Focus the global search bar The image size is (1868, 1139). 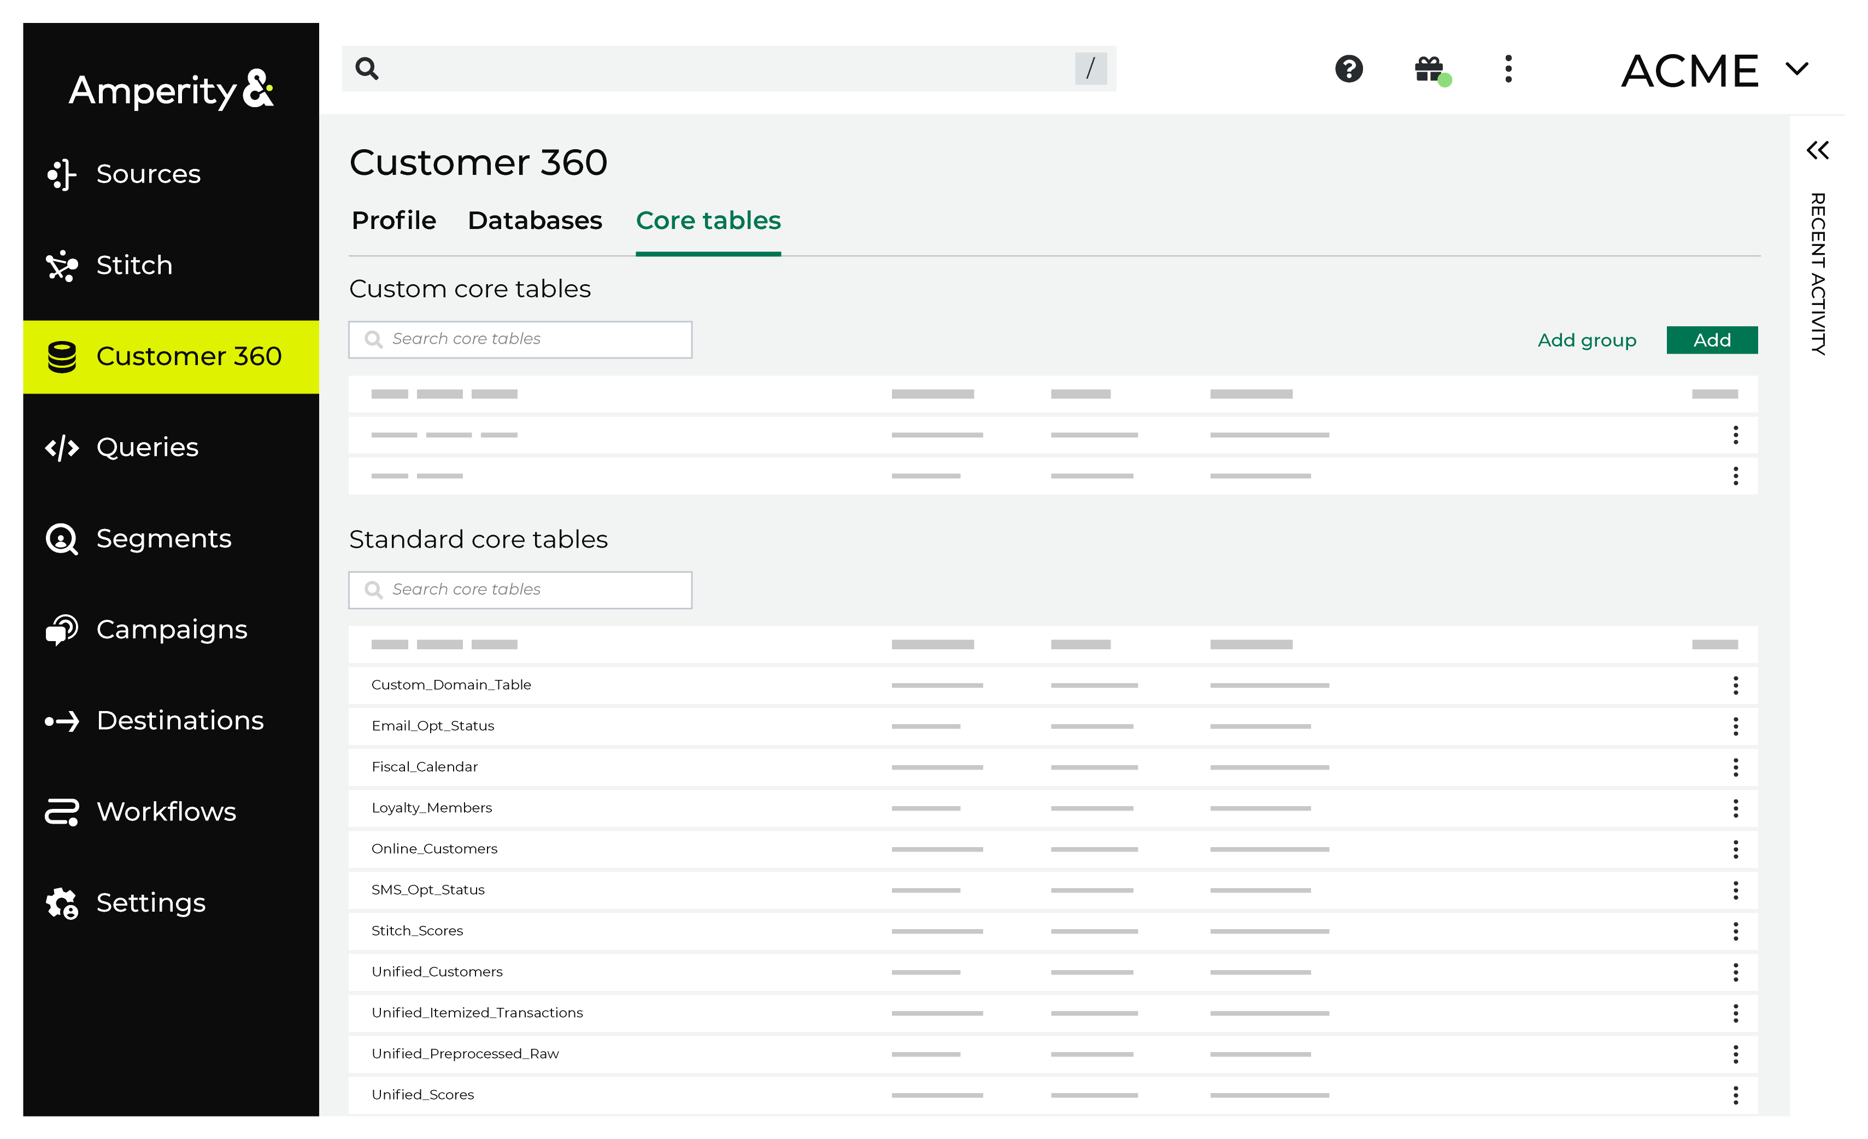[x=729, y=69]
